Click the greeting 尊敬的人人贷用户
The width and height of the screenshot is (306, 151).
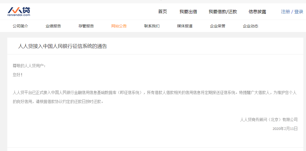pyautogui.click(x=29, y=66)
